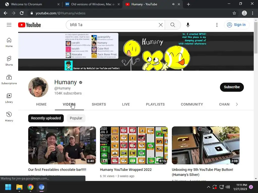
Task: Mute the Humany tab audio icon
Action: tap(173, 4)
